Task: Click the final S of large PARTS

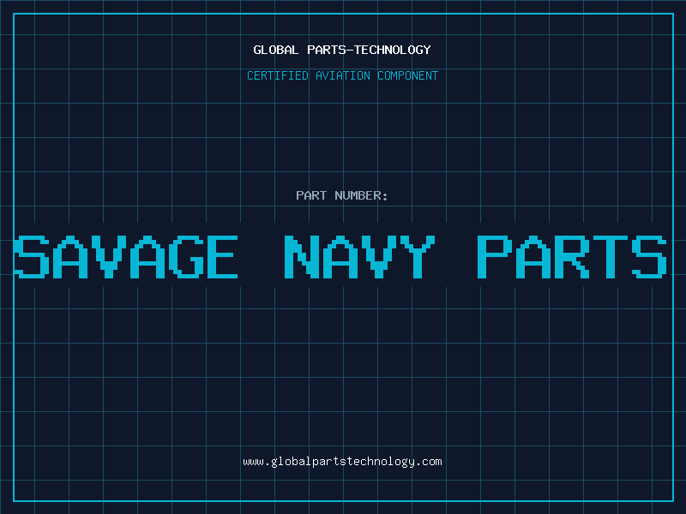Action: tap(649, 257)
